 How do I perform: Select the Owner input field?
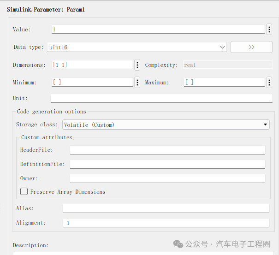tap(167, 178)
